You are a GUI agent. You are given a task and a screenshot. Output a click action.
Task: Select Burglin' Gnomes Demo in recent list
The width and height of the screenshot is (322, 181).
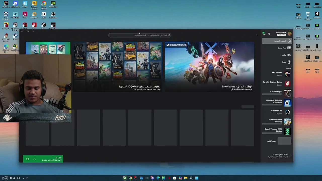[276, 83]
